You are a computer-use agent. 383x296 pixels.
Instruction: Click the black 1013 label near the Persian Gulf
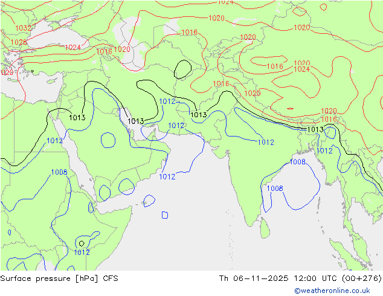pyautogui.click(x=136, y=121)
